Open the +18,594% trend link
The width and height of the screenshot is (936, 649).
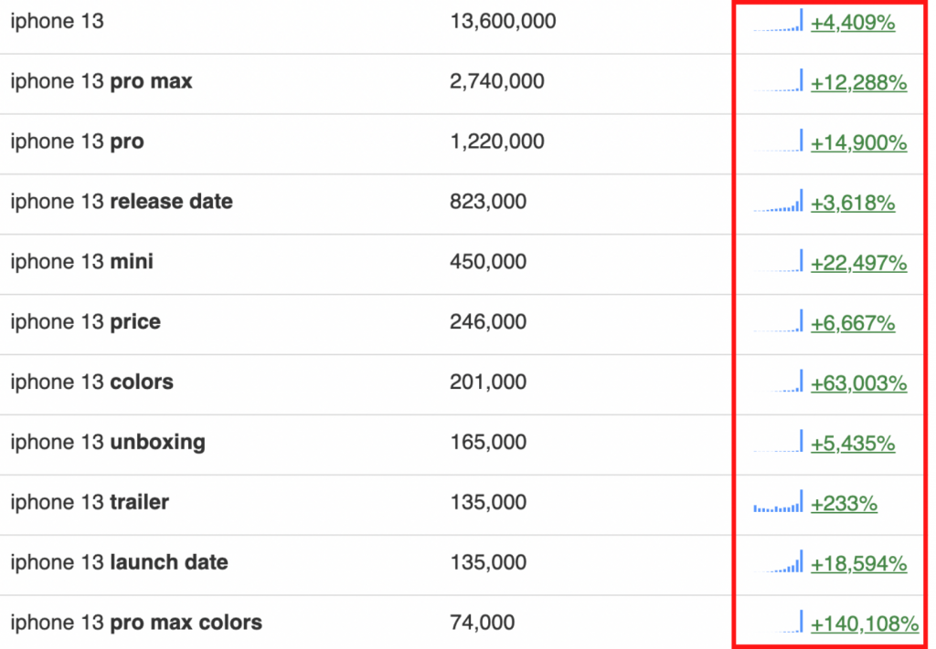click(x=858, y=564)
